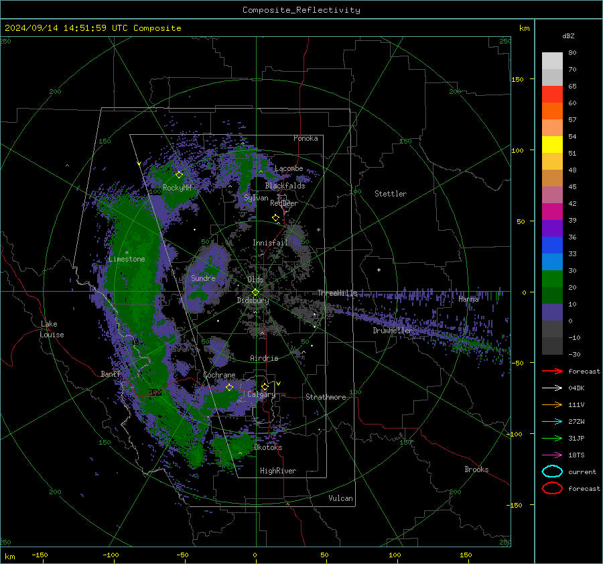Select the Calgary label

261,394
